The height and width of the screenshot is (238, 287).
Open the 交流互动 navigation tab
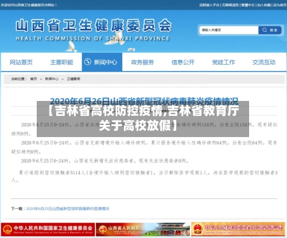pyautogui.click(x=264, y=62)
